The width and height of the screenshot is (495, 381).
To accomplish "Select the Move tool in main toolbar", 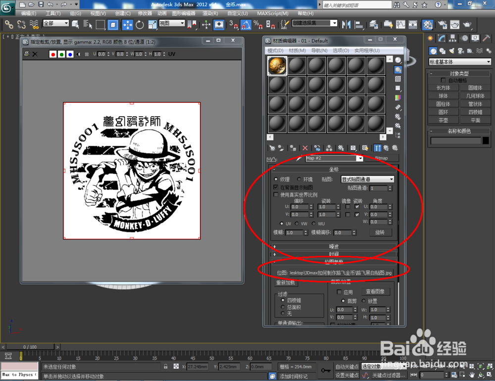I will [128, 25].
